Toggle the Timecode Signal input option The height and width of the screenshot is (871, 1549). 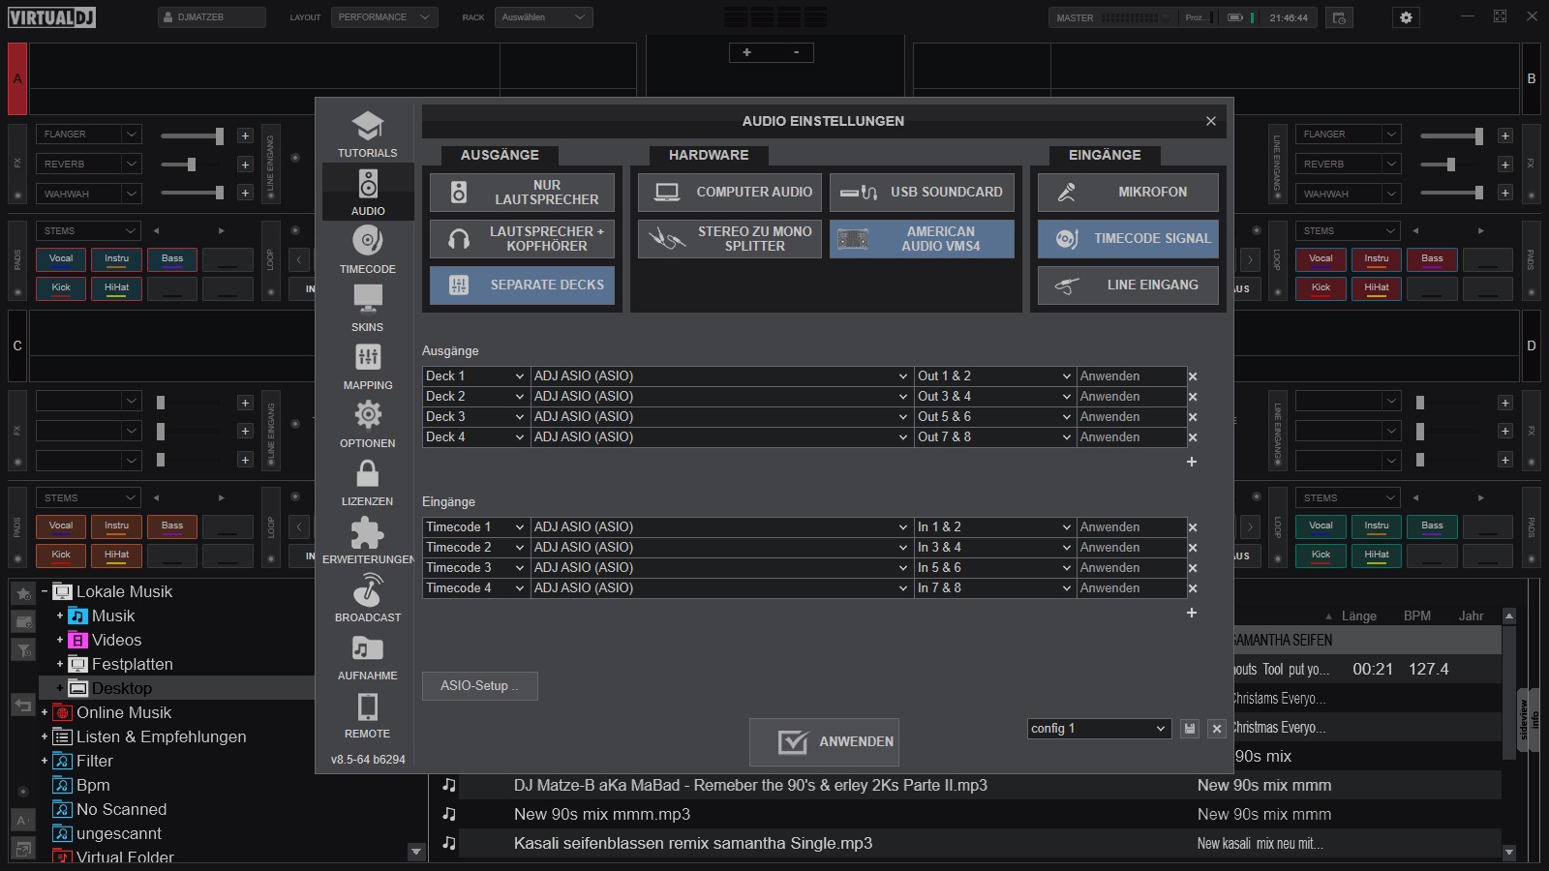coord(1128,238)
